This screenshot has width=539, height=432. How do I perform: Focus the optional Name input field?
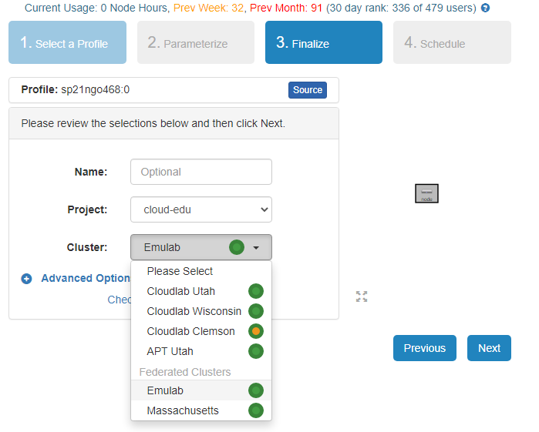click(x=201, y=172)
